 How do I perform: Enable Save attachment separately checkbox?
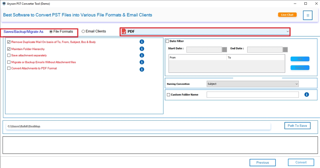[x=9, y=55]
